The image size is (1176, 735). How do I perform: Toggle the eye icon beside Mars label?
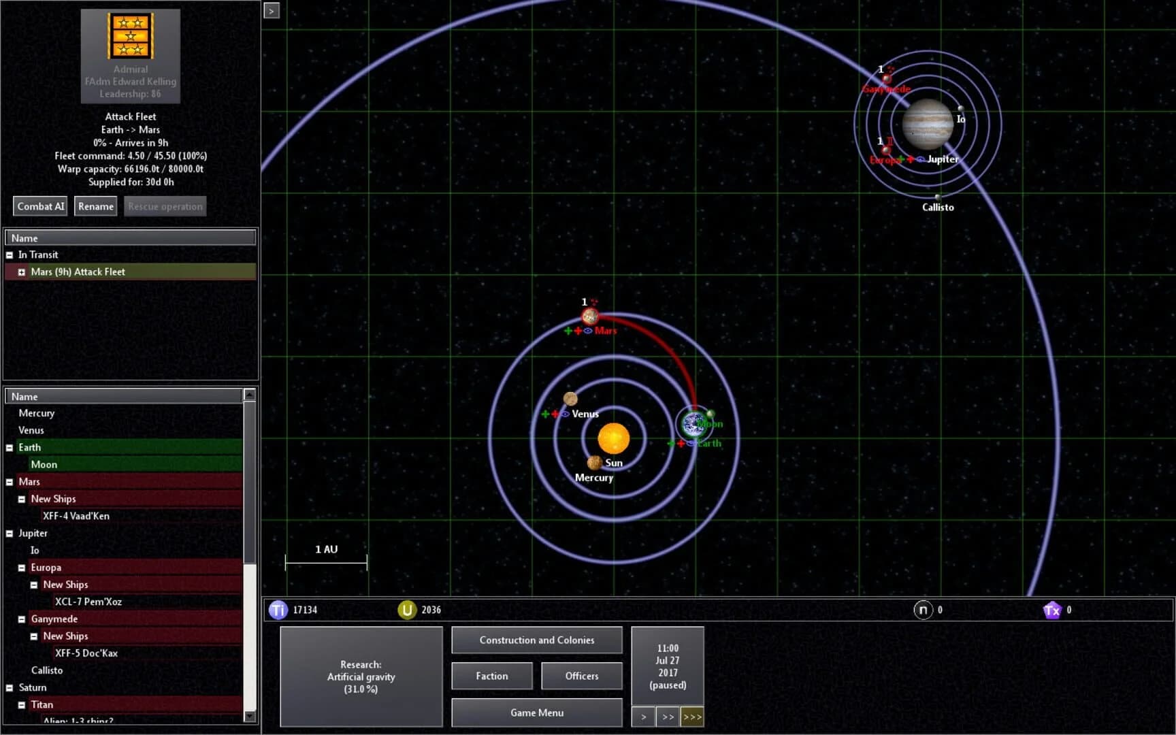pyautogui.click(x=587, y=331)
